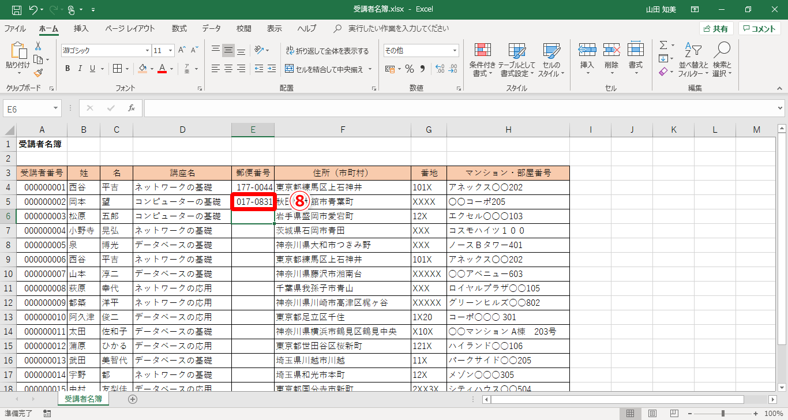Click the insert function fx icon

coord(132,108)
